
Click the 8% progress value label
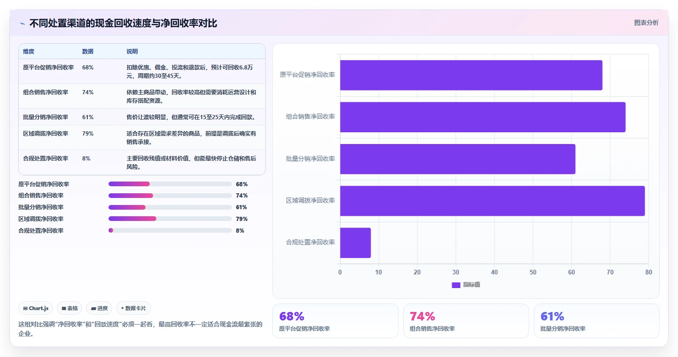click(240, 231)
